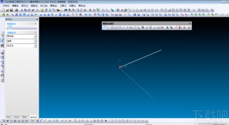Screen dimensions: 229x125
Task: Save the document with the floppy icon
Action: click(11, 10)
